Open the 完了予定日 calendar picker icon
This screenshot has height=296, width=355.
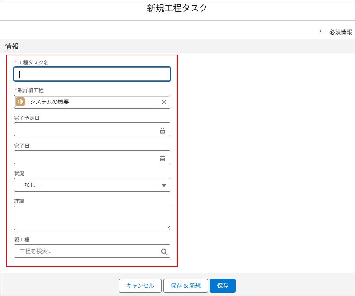(x=163, y=130)
